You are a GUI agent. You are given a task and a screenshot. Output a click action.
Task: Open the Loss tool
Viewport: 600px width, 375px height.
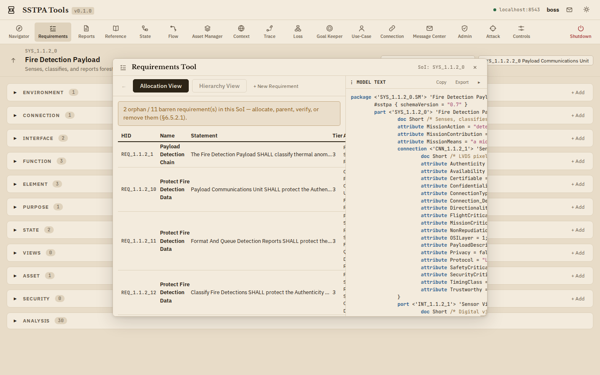(298, 32)
